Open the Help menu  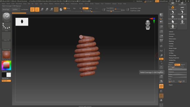tap(124, 4)
